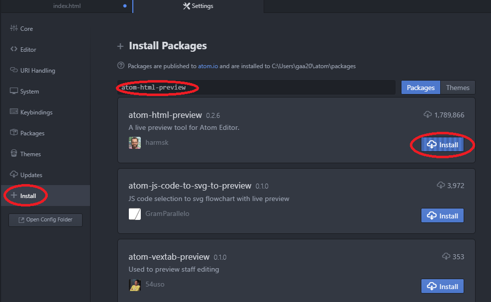
Task: Select the Settings tab
Action: click(198, 6)
